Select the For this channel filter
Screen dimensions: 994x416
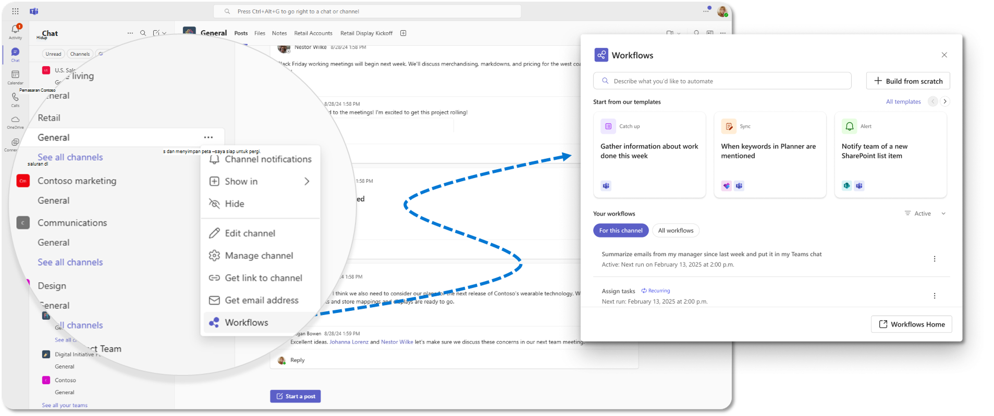coord(621,230)
